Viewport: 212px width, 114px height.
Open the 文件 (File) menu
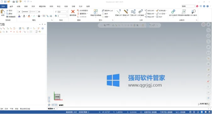click(3, 6)
